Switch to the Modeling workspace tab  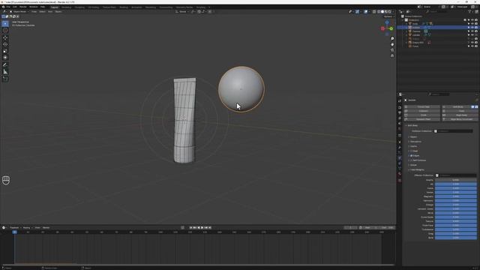coord(66,7)
